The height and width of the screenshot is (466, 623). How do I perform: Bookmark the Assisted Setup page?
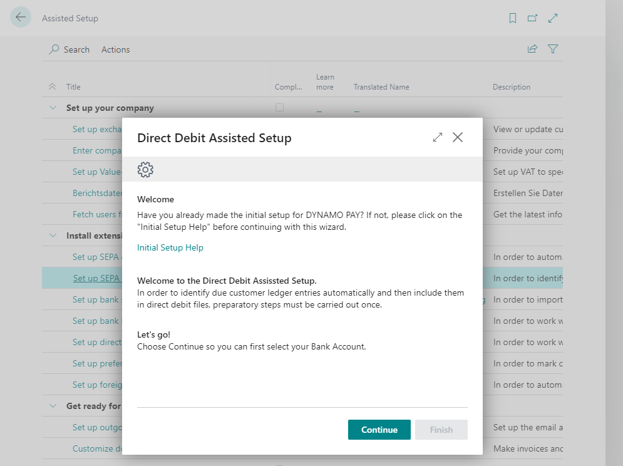tap(513, 18)
